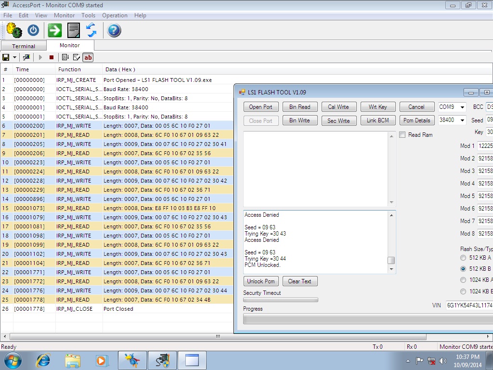Expand the save icon dropdown arrow
Screen dimensions: 493x370
14,57
